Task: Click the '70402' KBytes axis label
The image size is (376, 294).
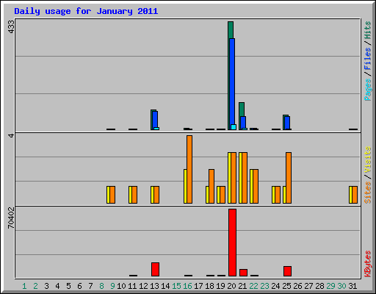Action: (x=11, y=218)
